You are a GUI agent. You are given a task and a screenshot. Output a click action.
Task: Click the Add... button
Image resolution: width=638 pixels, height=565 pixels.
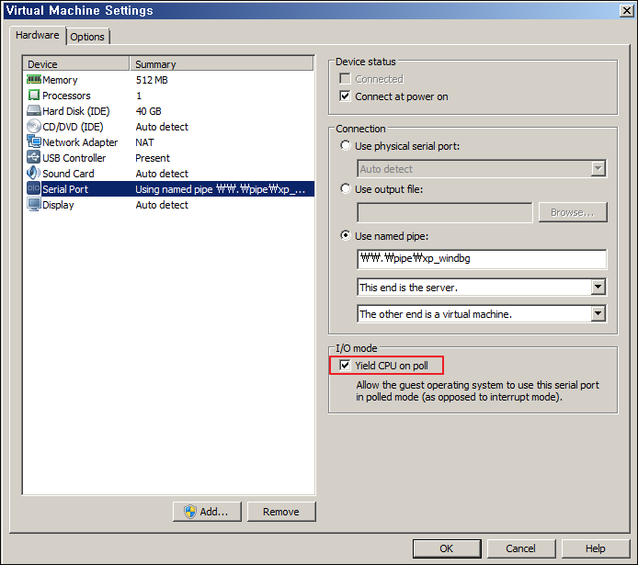point(207,512)
